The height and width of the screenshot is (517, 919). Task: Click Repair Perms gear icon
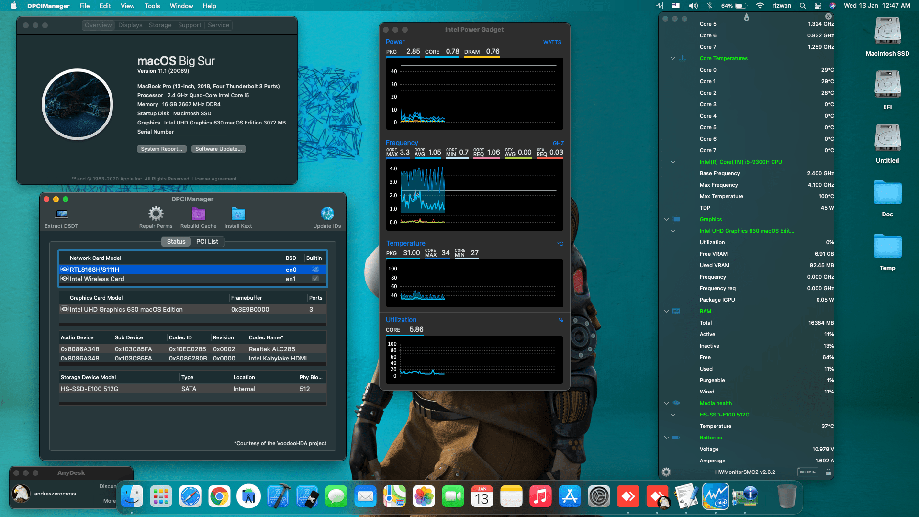coord(156,214)
